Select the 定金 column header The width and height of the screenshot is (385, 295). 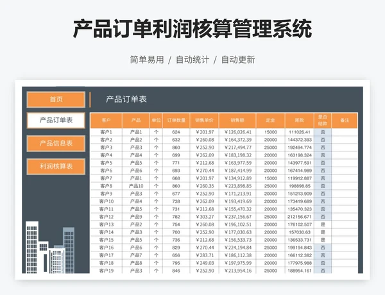pos(271,121)
